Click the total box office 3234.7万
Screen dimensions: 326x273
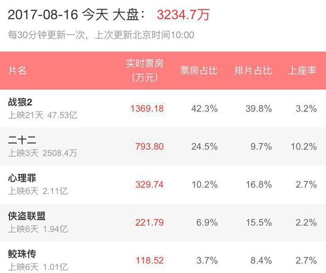pyautogui.click(x=183, y=15)
